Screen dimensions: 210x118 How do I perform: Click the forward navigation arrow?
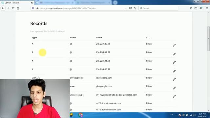[x=8, y=8]
